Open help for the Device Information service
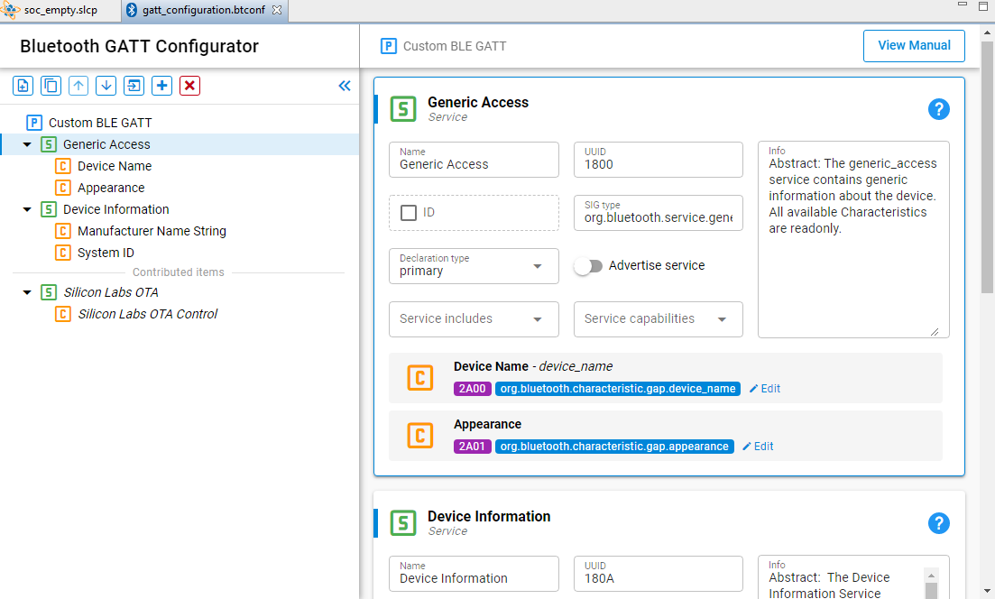Viewport: 995px width, 599px height. coord(939,523)
